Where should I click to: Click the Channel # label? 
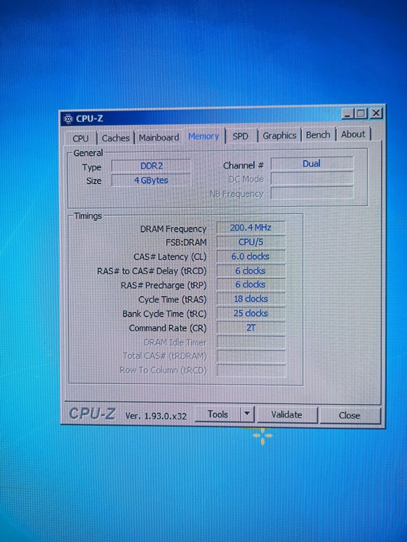(x=243, y=166)
